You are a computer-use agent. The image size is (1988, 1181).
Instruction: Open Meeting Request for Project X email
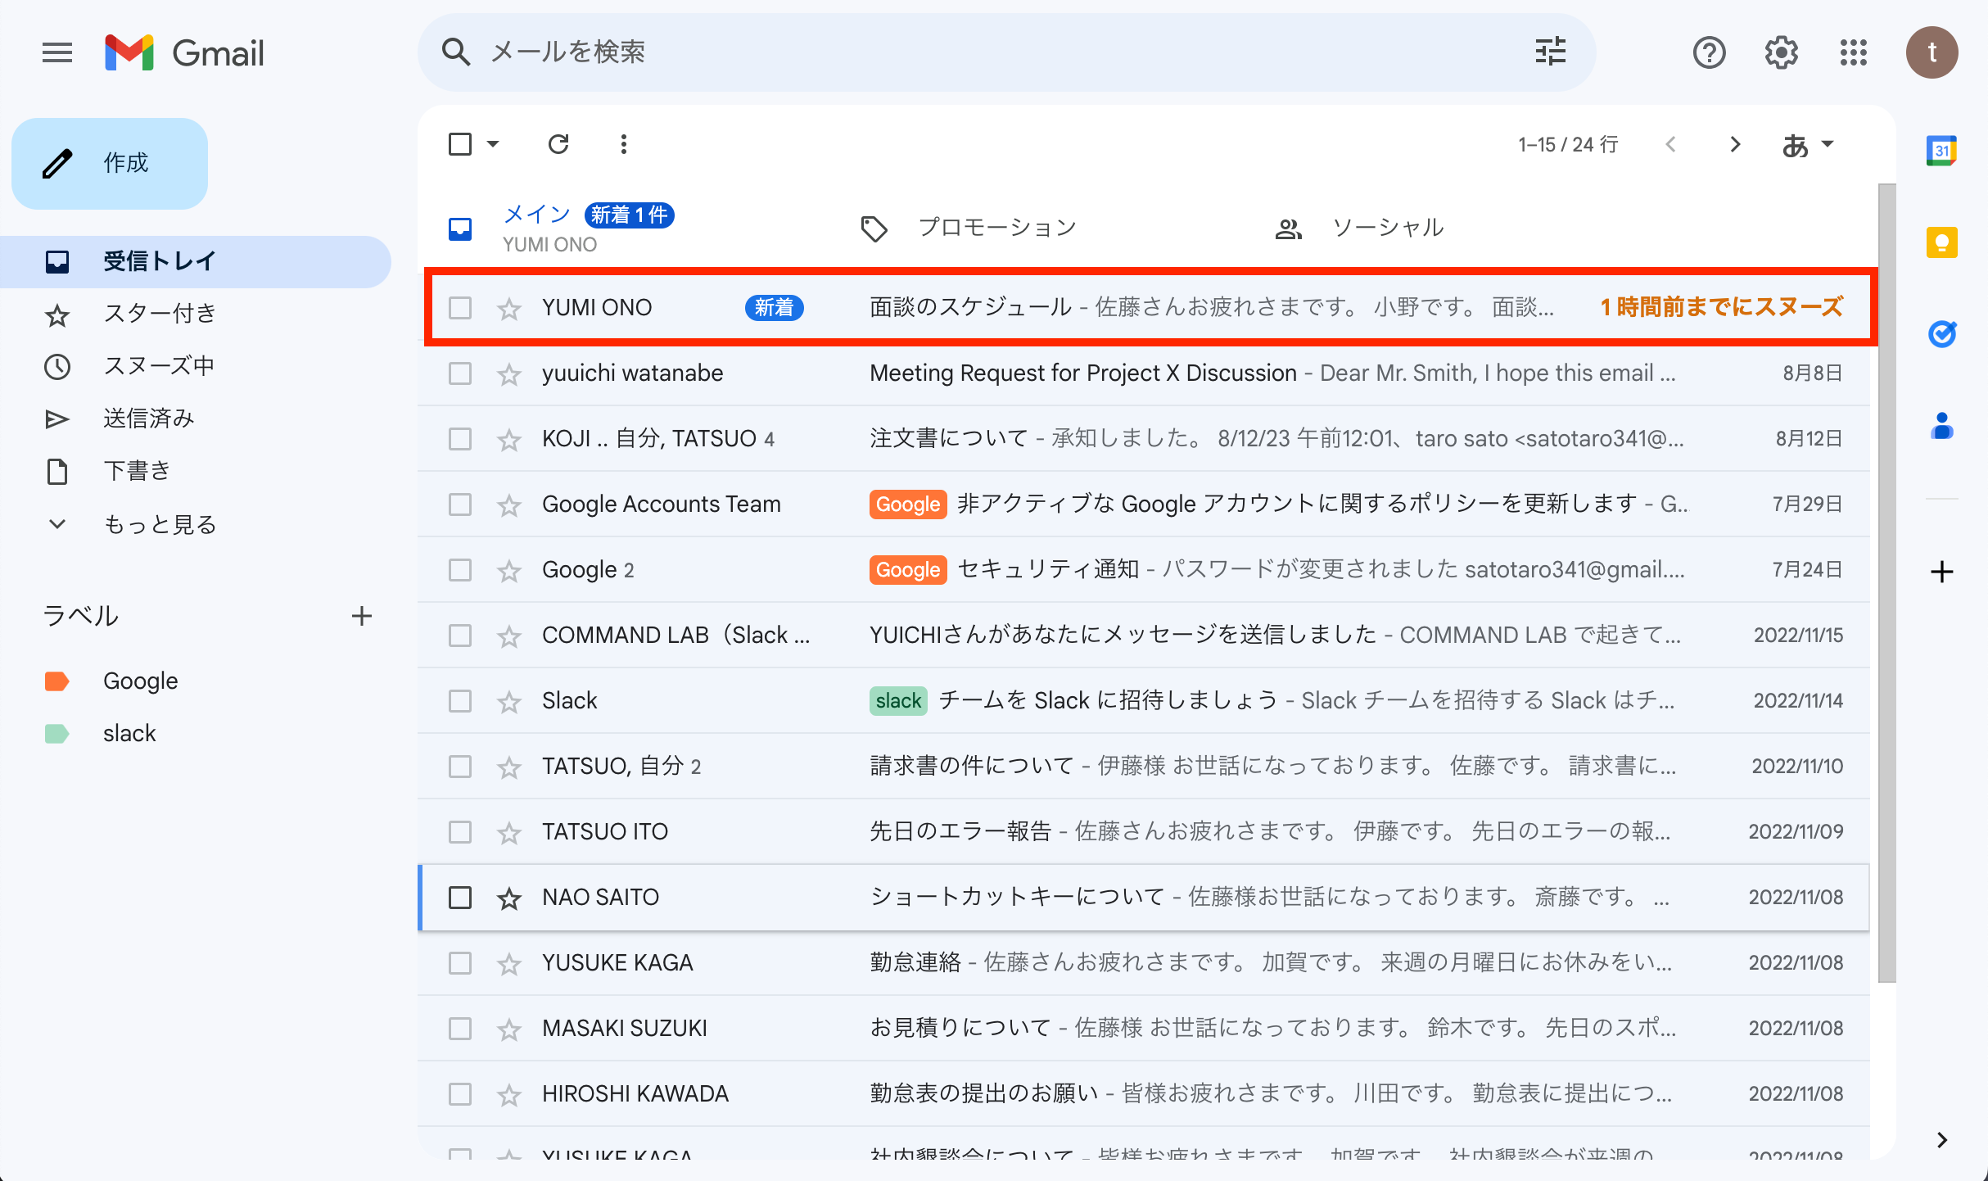tap(1143, 373)
